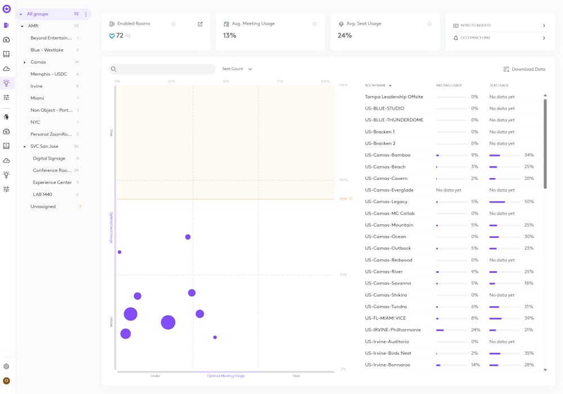
Task: Open the filter sliders icon below the lightbulb
Action: click(x=7, y=97)
